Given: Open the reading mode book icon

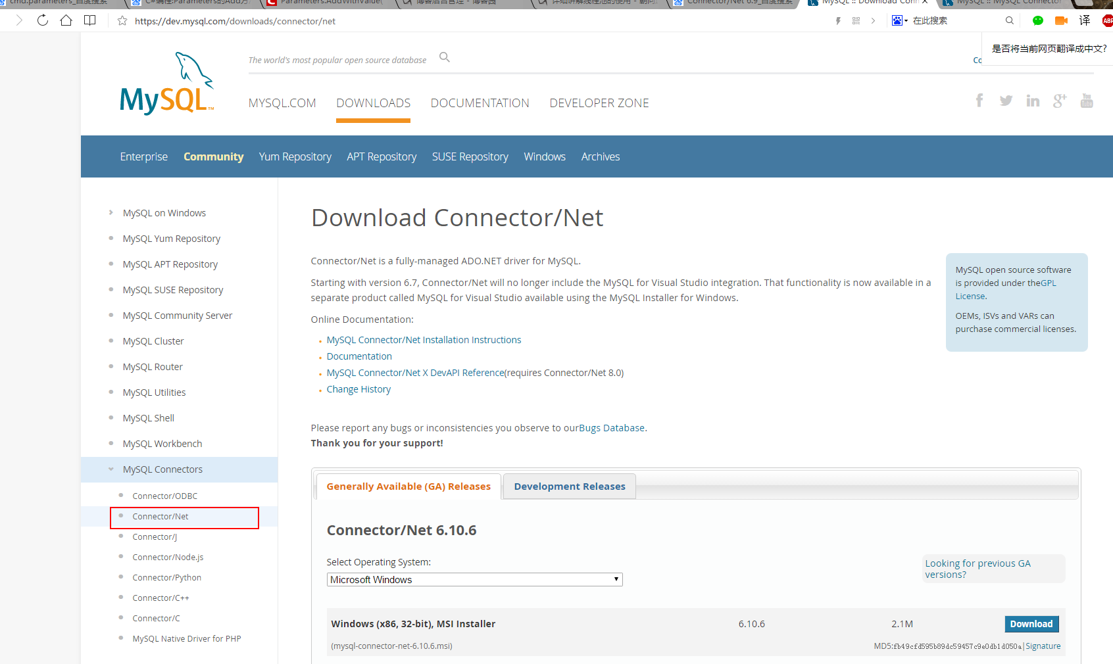Looking at the screenshot, I should coord(90,20).
